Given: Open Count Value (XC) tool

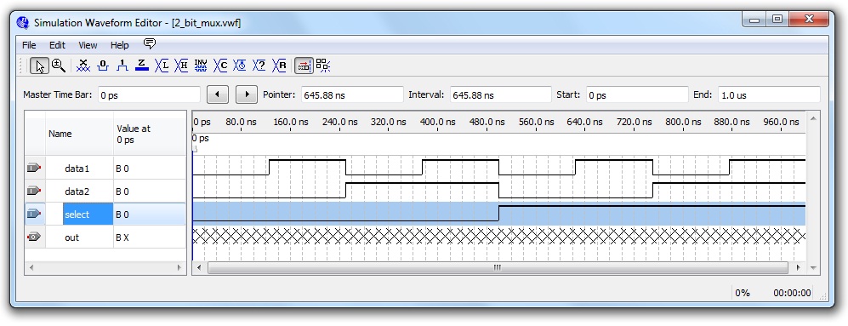Looking at the screenshot, I should point(220,66).
